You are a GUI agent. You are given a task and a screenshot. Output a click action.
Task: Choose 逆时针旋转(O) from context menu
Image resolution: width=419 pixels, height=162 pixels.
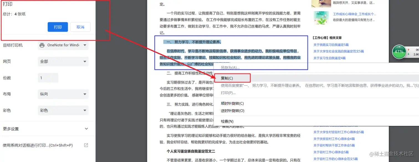point(233,111)
